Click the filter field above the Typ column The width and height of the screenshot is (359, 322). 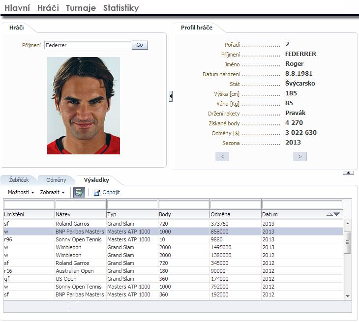[x=132, y=204]
